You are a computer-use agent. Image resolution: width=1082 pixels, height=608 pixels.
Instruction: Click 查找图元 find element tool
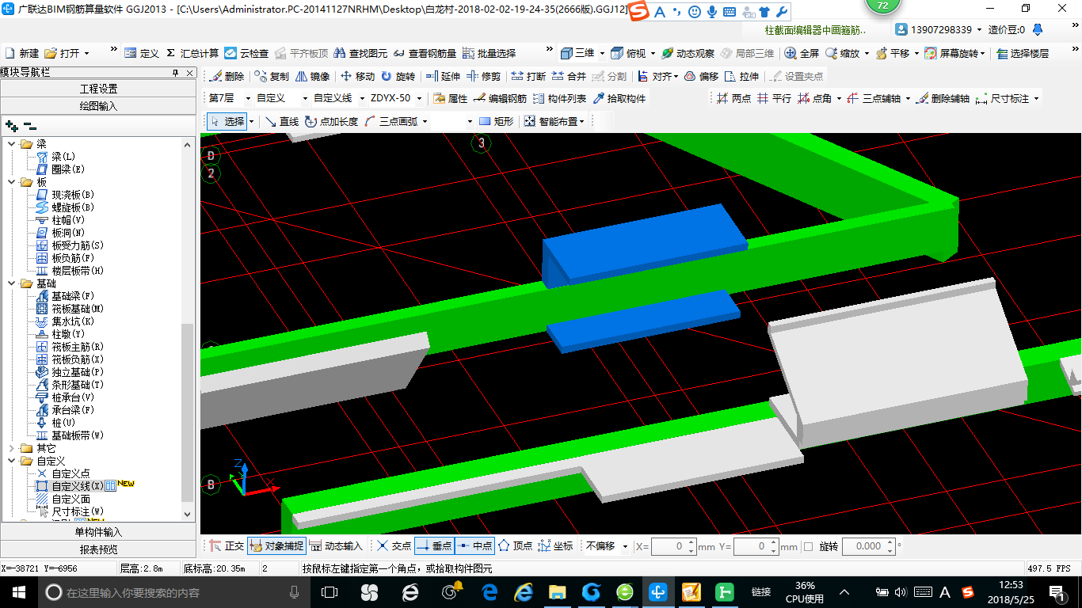pyautogui.click(x=360, y=53)
